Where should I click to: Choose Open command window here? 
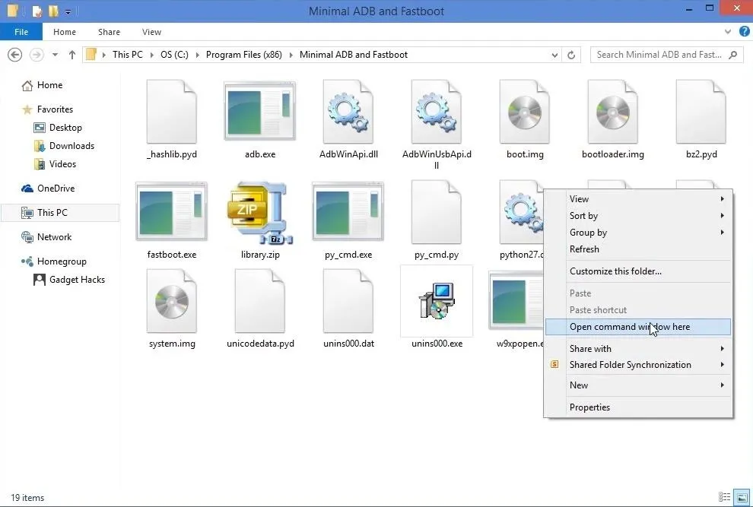[x=638, y=327]
